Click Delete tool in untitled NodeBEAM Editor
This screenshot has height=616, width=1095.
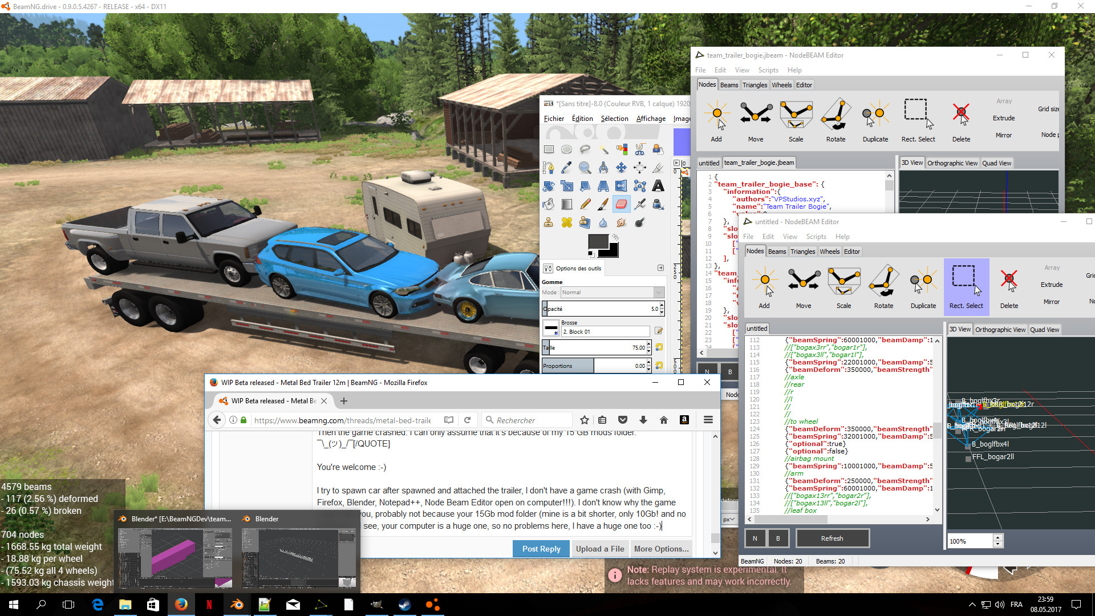1009,287
